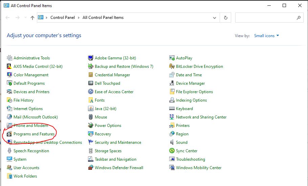Image resolution: width=308 pixels, height=186 pixels.
Task: Click the Control Panel title bar icon
Action: click(6, 5)
